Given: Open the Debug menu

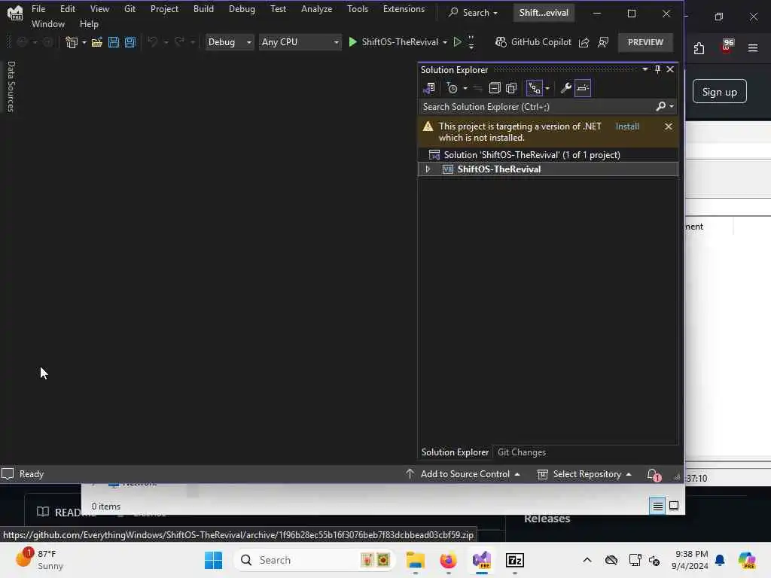Looking at the screenshot, I should click(x=242, y=9).
